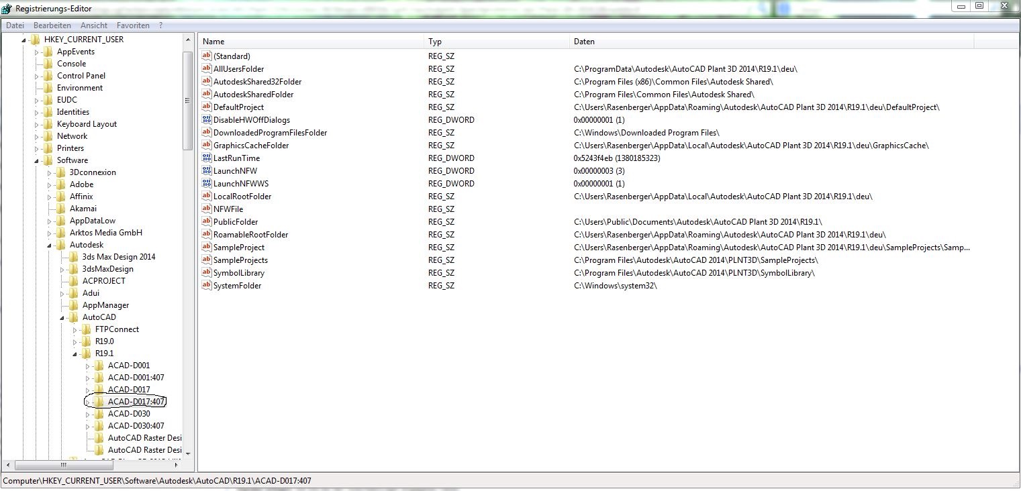Collapse the AutoCAD key arrow

click(x=62, y=317)
